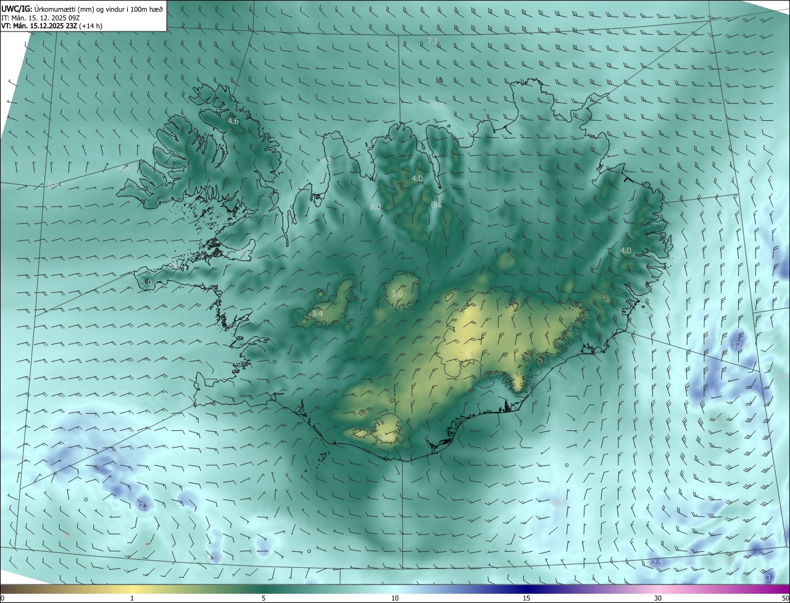Screen dimensions: 790x603
Task: Click the "3.0" value on the round glacier
Action: pyautogui.click(x=396, y=294)
